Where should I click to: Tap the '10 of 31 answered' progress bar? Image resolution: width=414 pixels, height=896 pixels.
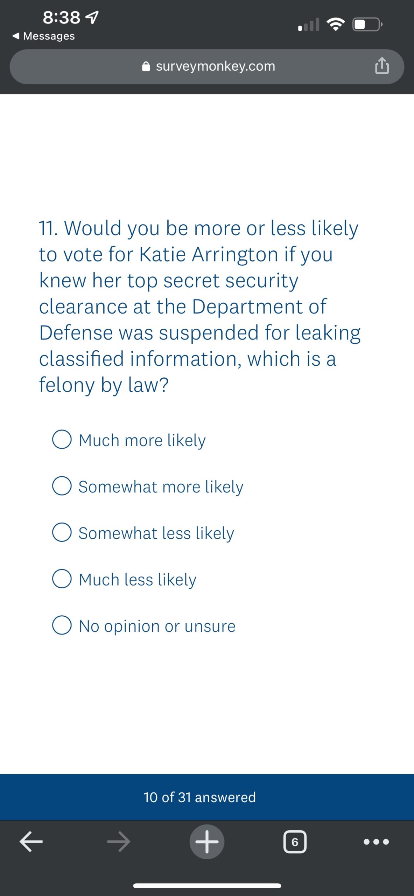point(199,797)
